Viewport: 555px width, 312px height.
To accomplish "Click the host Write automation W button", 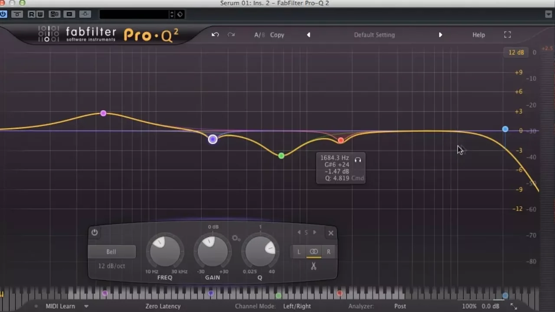I will pos(40,14).
